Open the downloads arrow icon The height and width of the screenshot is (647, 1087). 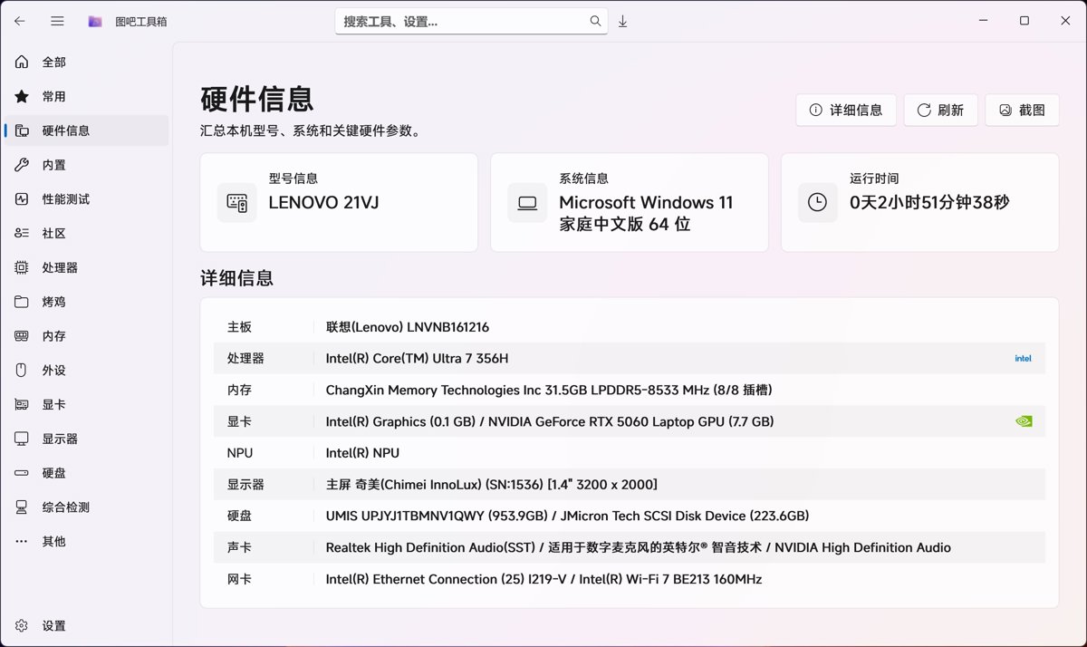(622, 21)
